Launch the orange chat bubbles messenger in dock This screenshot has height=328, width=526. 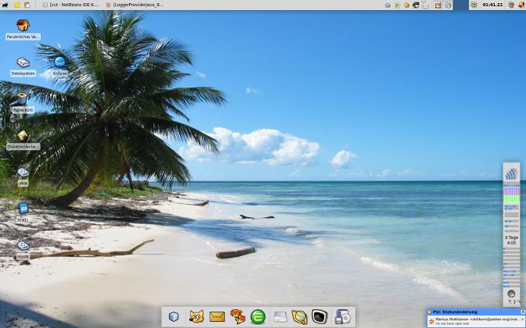point(237,316)
